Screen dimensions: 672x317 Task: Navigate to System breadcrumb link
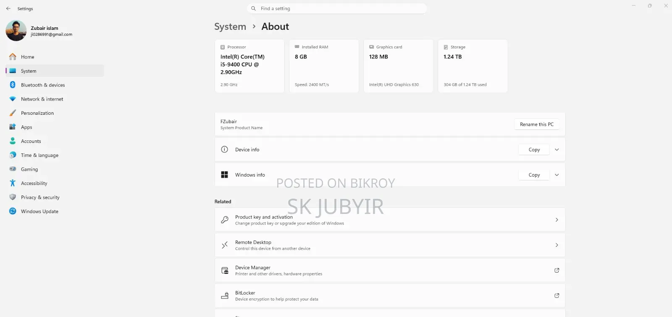pyautogui.click(x=230, y=26)
